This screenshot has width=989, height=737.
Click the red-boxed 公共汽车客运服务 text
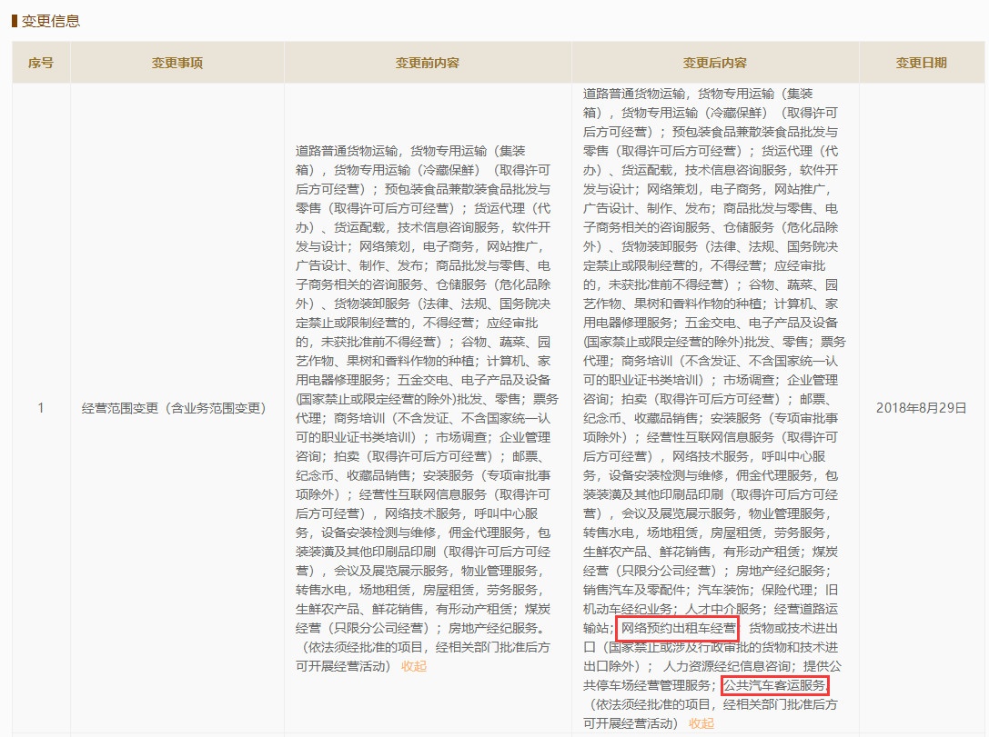tap(775, 685)
